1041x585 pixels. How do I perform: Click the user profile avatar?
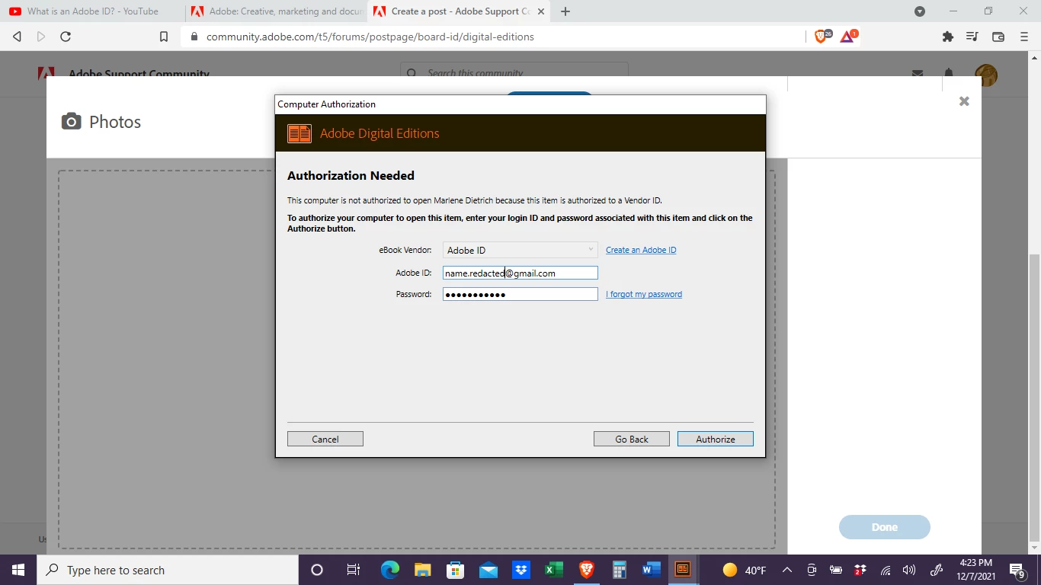[986, 75]
